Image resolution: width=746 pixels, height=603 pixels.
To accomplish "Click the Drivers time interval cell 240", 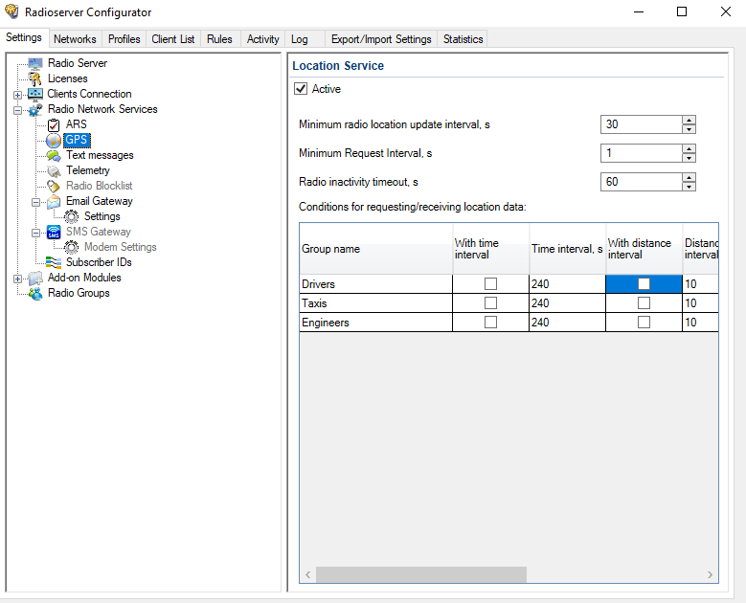I will tap(567, 284).
